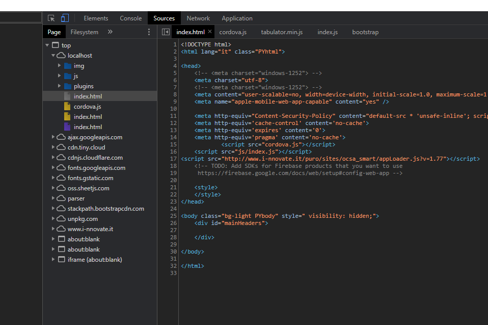This screenshot has width=488, height=325.
Task: Click the yellow cordova.js file icon
Action: (x=67, y=106)
